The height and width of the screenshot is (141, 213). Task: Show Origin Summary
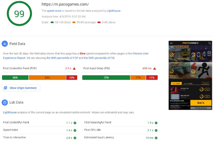(21, 88)
